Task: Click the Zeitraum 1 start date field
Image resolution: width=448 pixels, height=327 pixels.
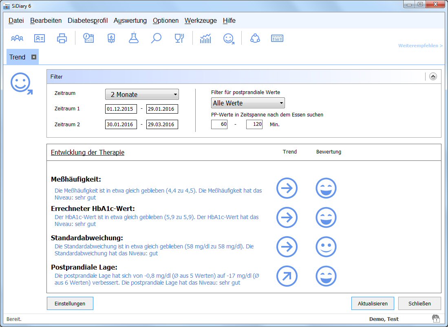Action: pos(121,109)
